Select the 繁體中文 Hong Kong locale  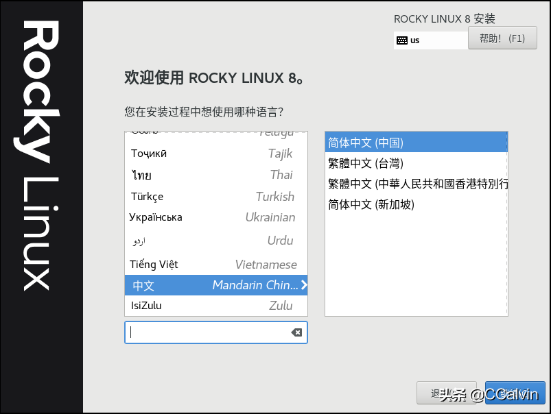tap(415, 184)
